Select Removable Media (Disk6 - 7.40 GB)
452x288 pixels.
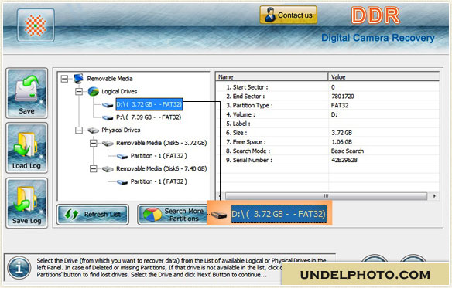click(x=162, y=168)
